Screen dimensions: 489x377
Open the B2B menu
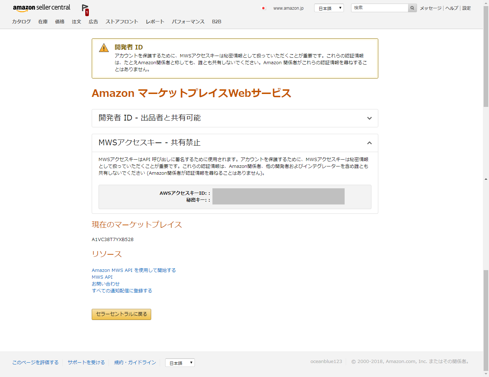click(x=217, y=22)
